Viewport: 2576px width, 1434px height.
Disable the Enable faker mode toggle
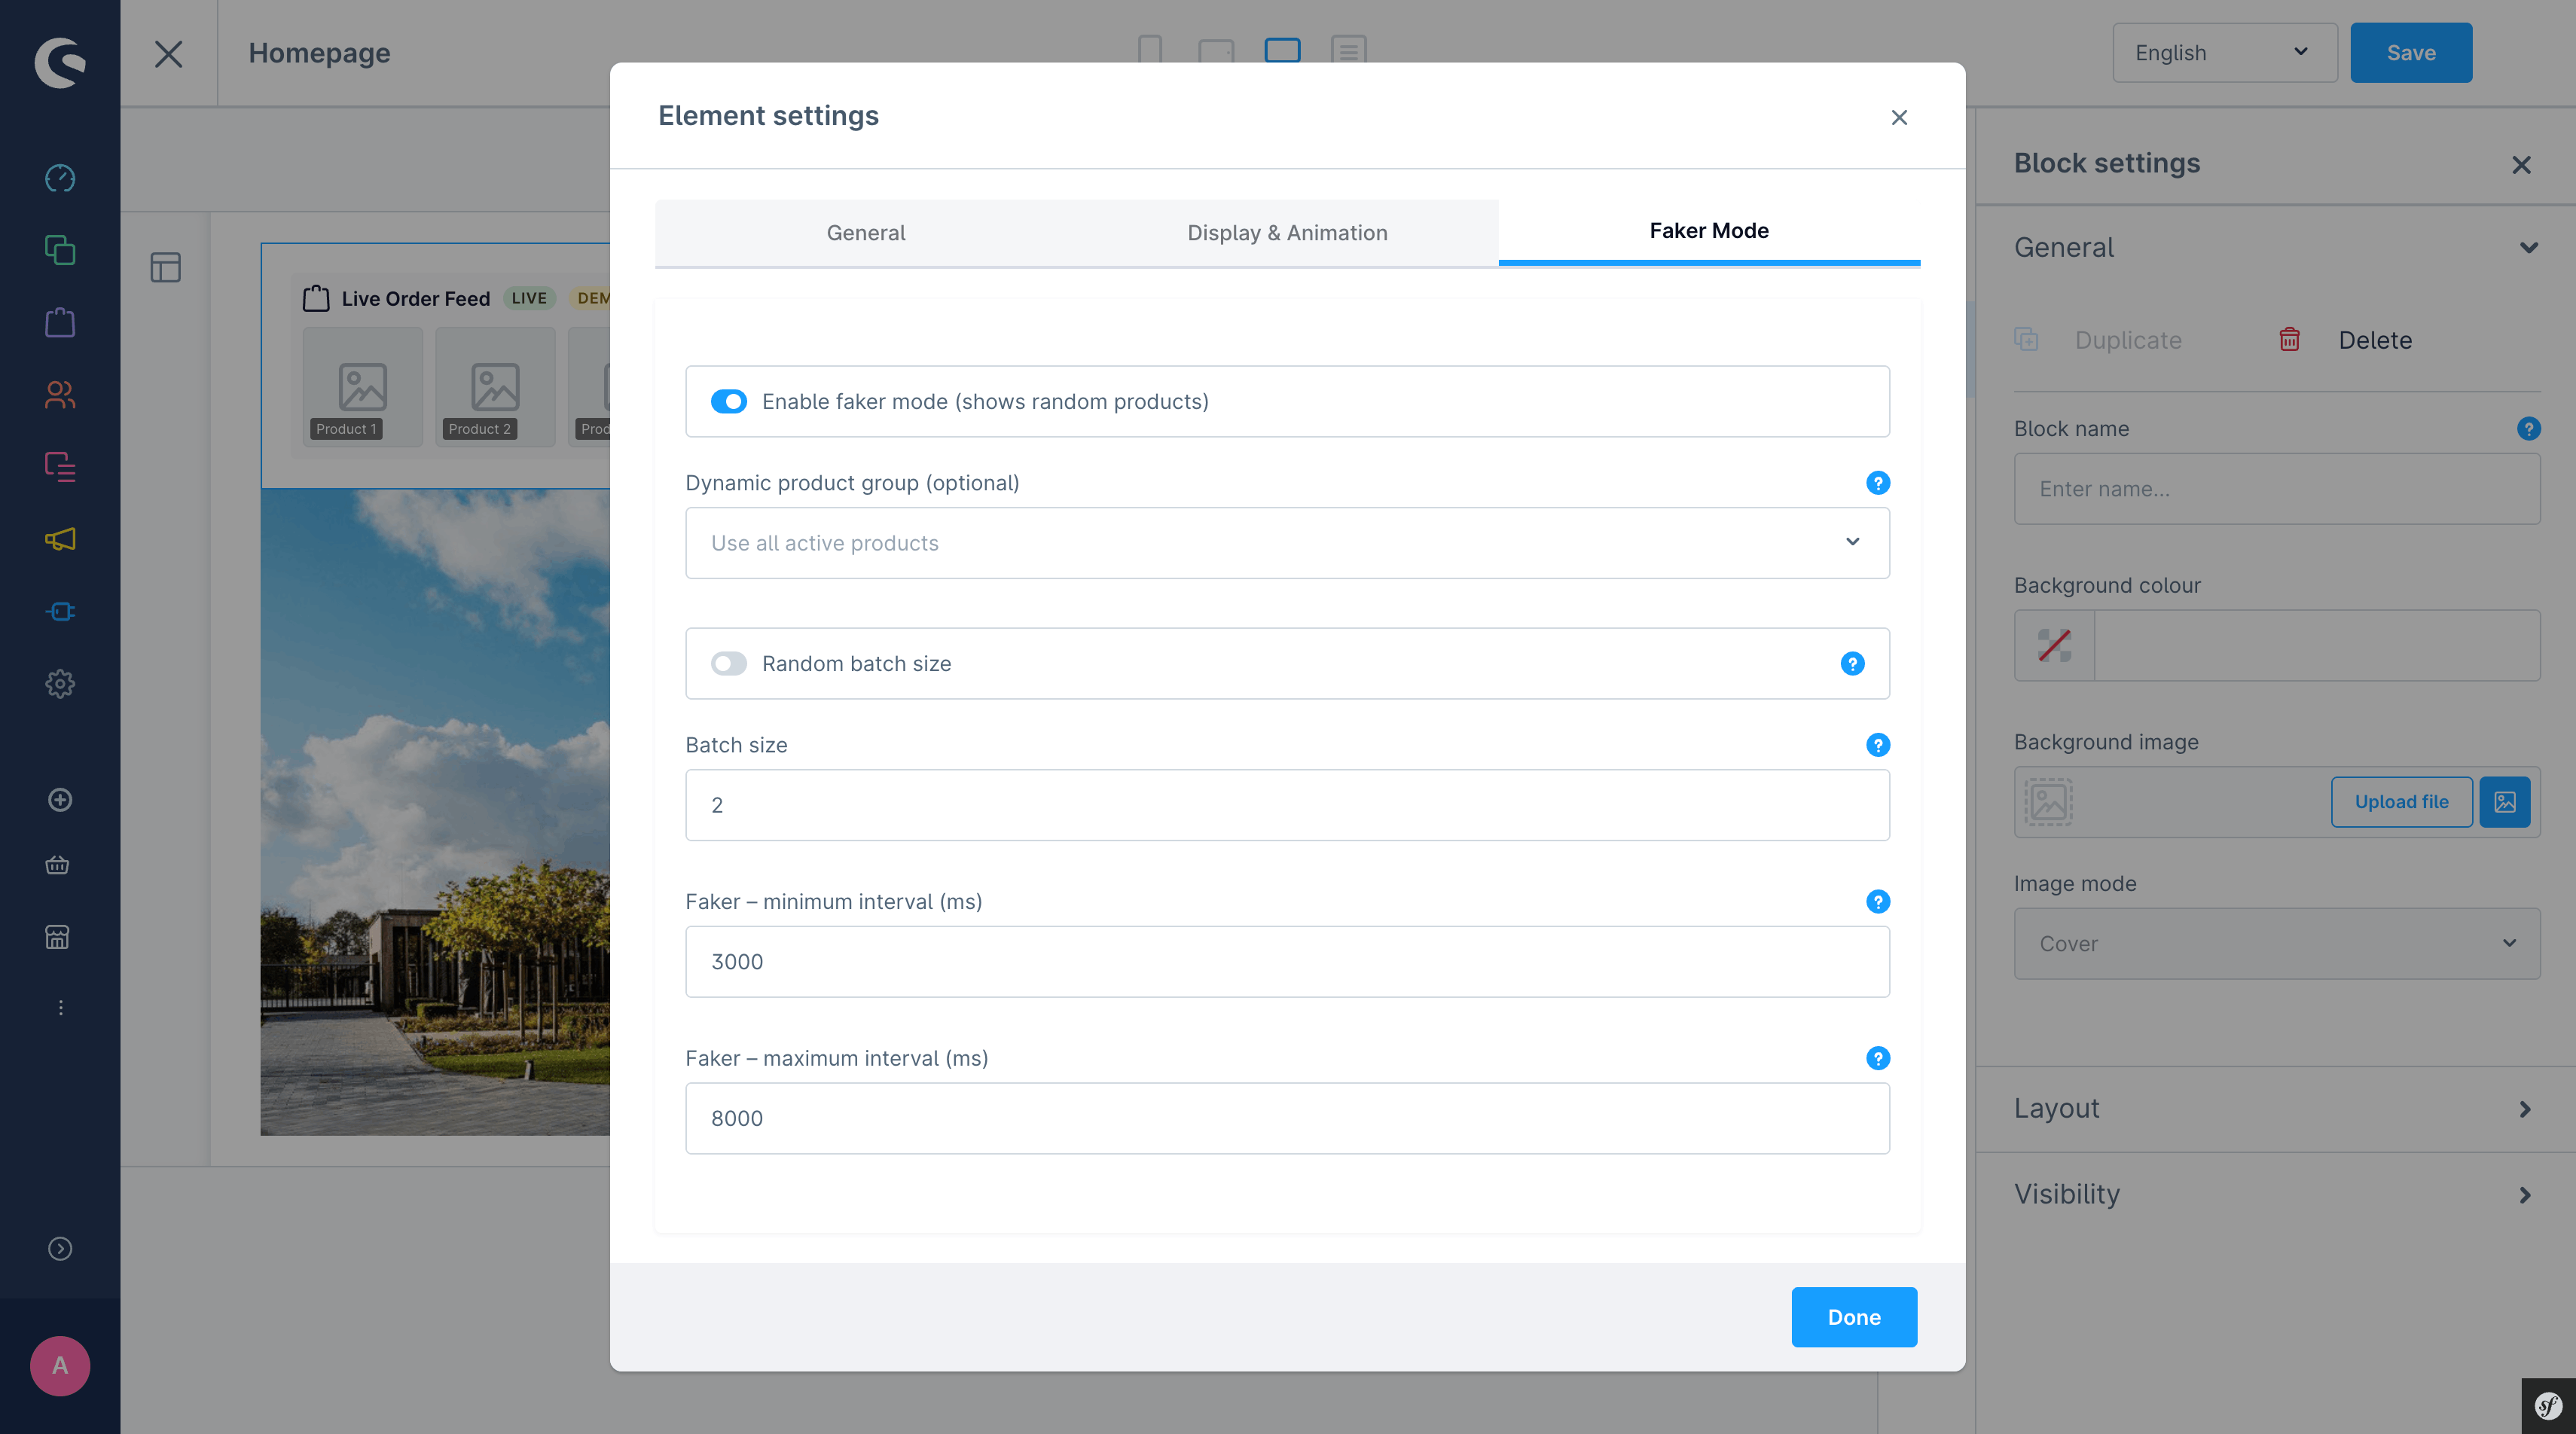click(x=728, y=401)
